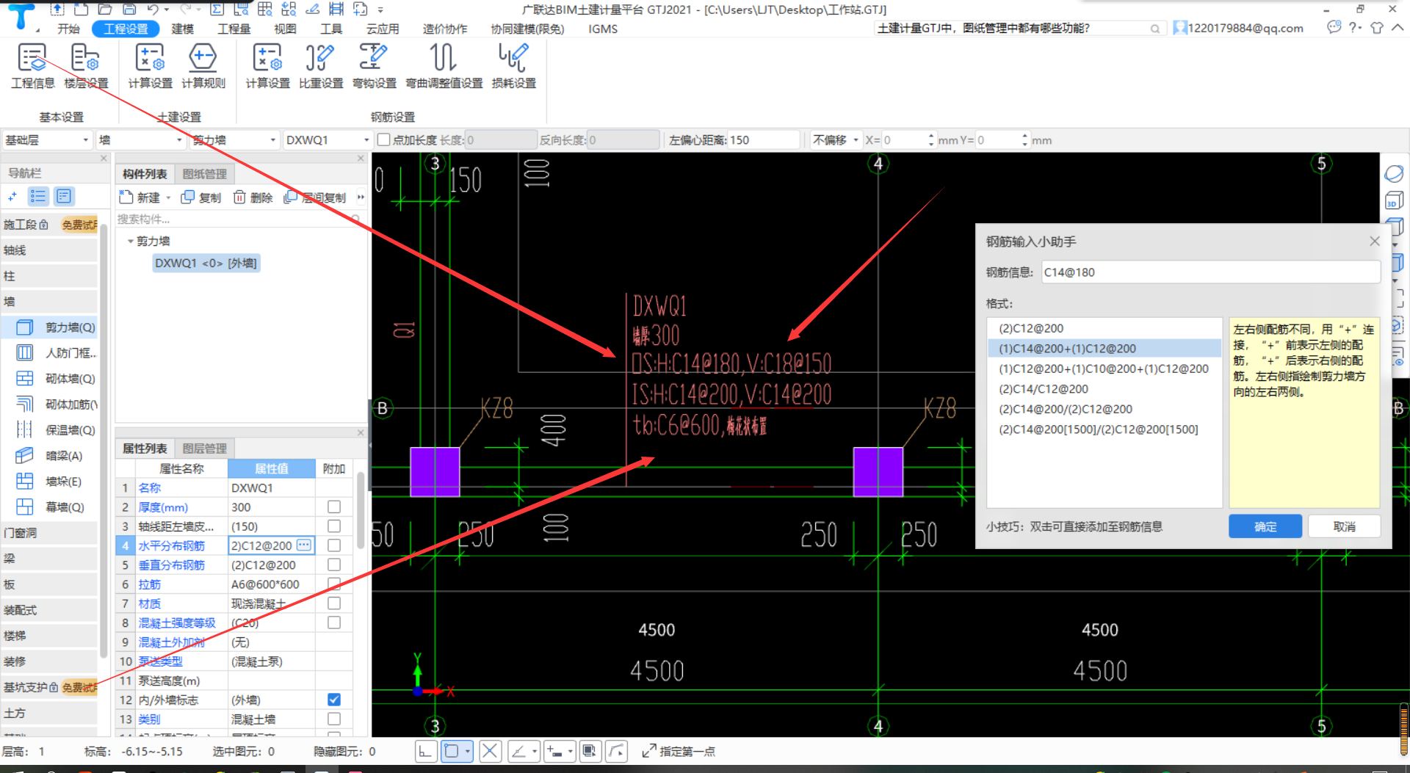The height and width of the screenshot is (773, 1410).
Task: Open the 基础层 floor dropdown
Action: coord(47,139)
